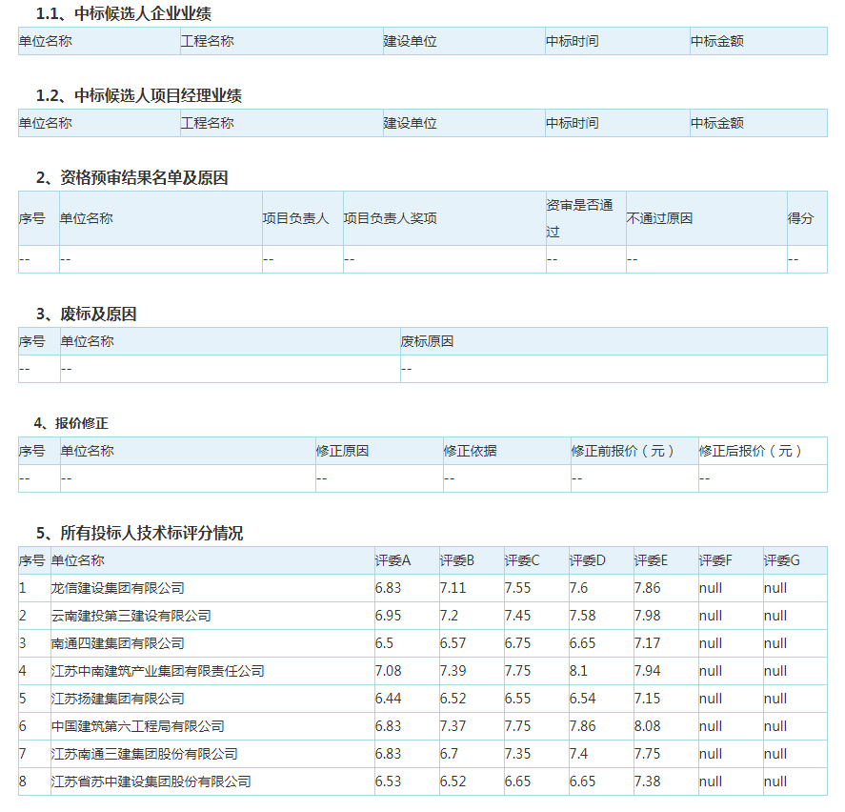The width and height of the screenshot is (845, 812).
Task: Click 南通四建集团有限公司 in the scoring table
Action: (x=117, y=643)
